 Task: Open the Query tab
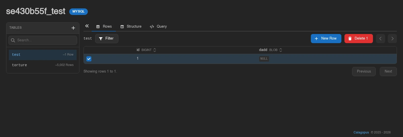click(x=158, y=26)
